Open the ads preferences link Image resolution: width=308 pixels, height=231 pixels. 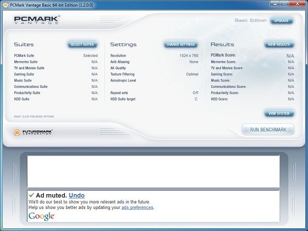[x=137, y=207]
